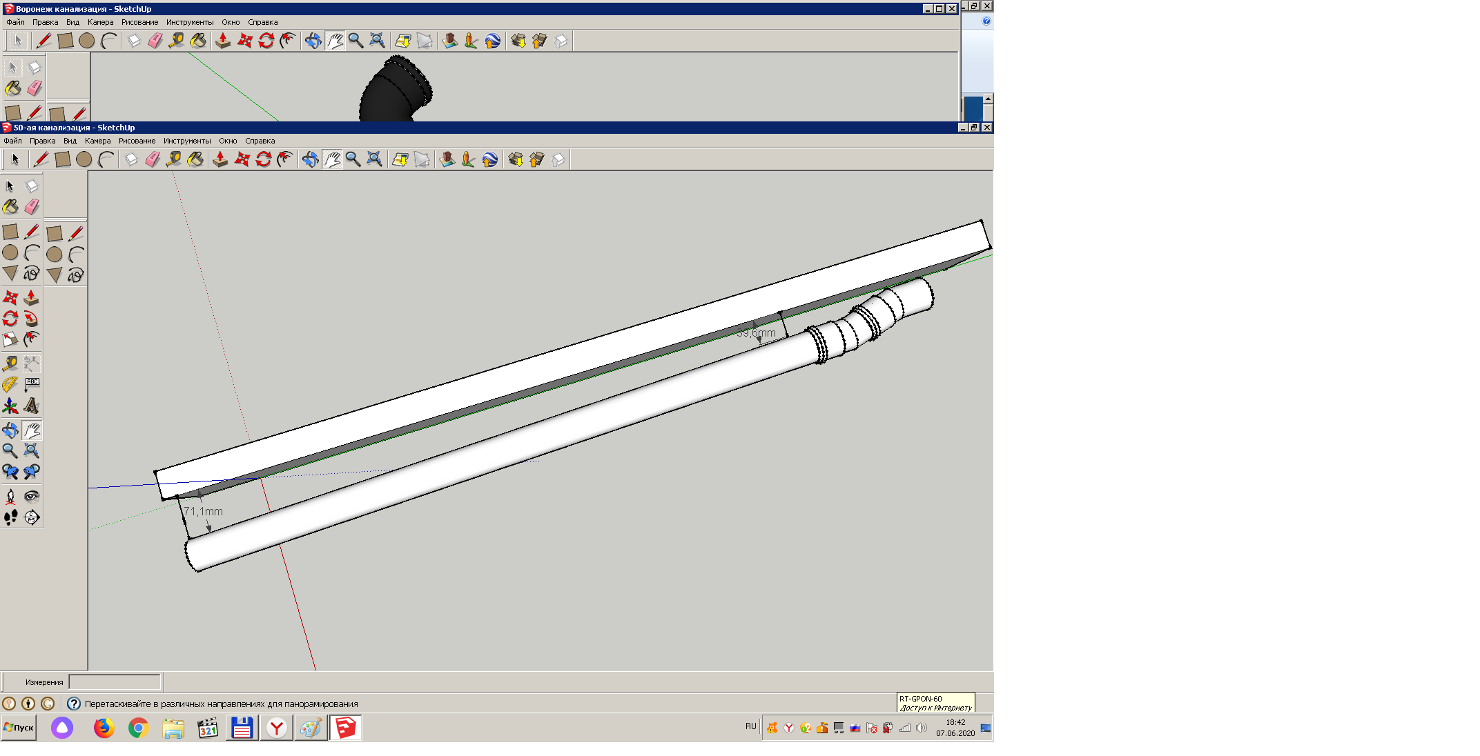Select Freehand in the second drawing toolbar
Screen dimensions: 1480x756
(75, 275)
